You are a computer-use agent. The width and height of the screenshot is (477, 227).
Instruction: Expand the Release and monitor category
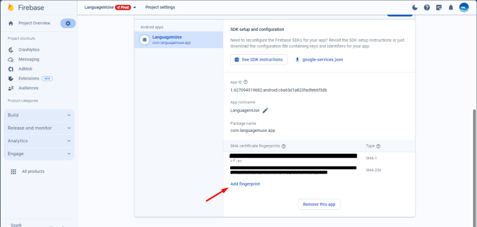point(39,128)
